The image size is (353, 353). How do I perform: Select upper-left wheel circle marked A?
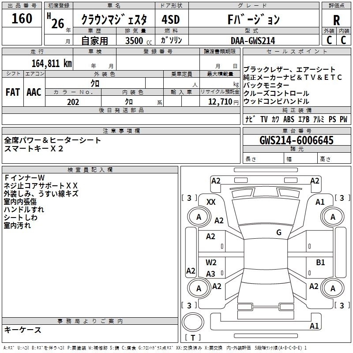pyautogui.click(x=199, y=217)
